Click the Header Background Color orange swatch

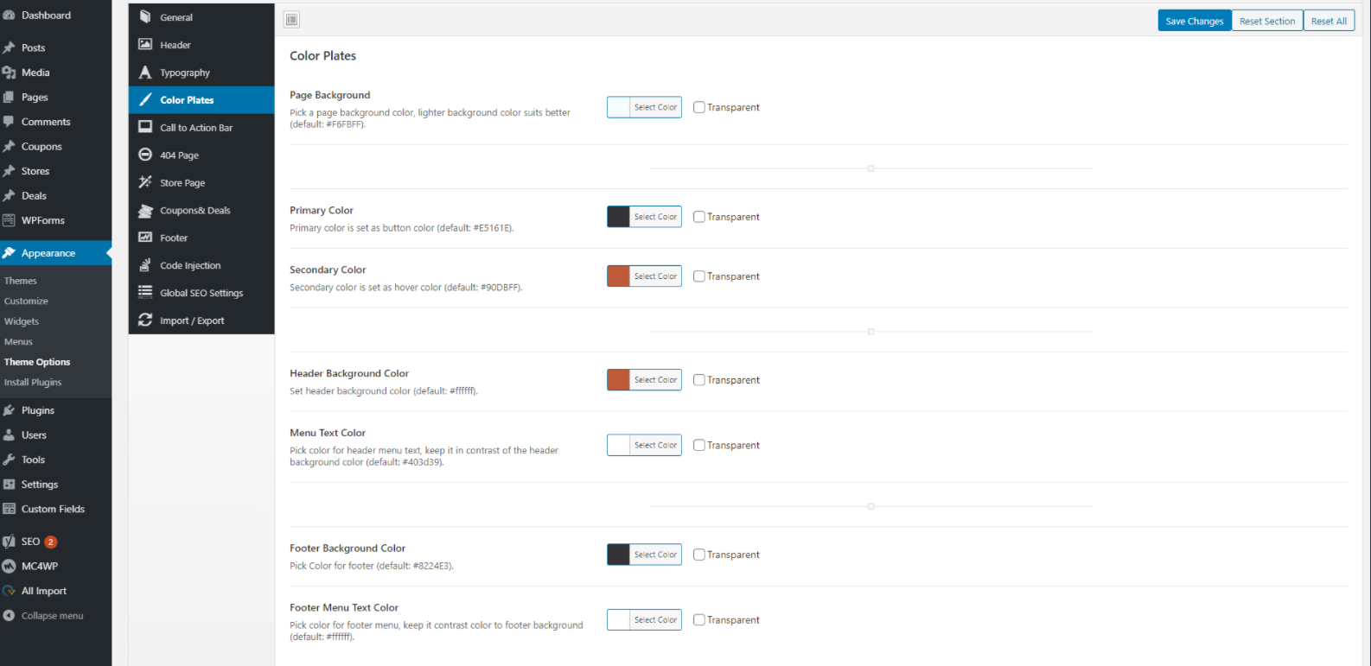619,380
